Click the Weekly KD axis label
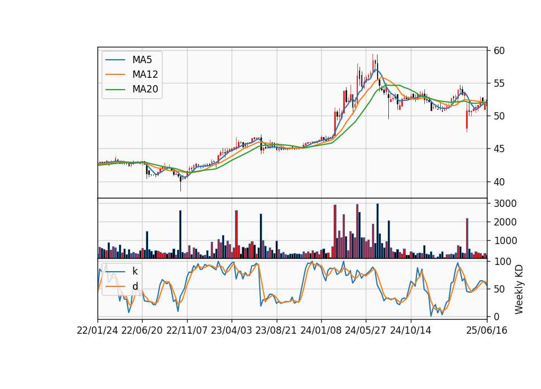The width and height of the screenshot is (541, 389). [x=518, y=290]
